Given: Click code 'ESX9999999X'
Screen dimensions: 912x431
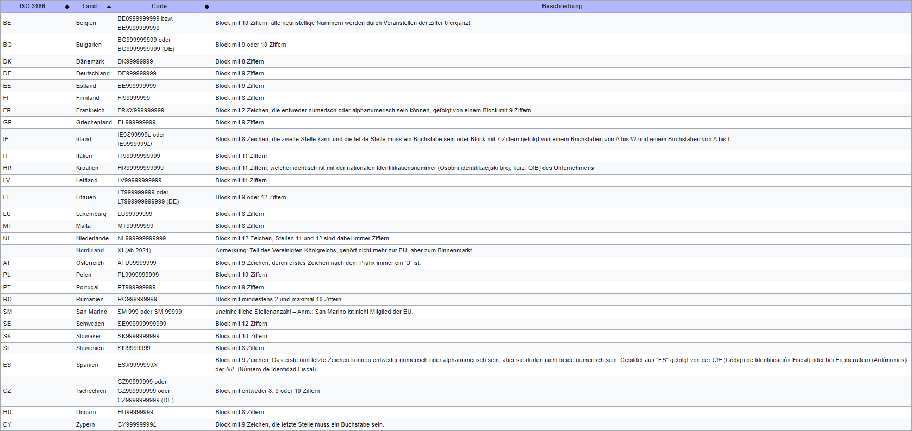Looking at the screenshot, I should coord(138,365).
